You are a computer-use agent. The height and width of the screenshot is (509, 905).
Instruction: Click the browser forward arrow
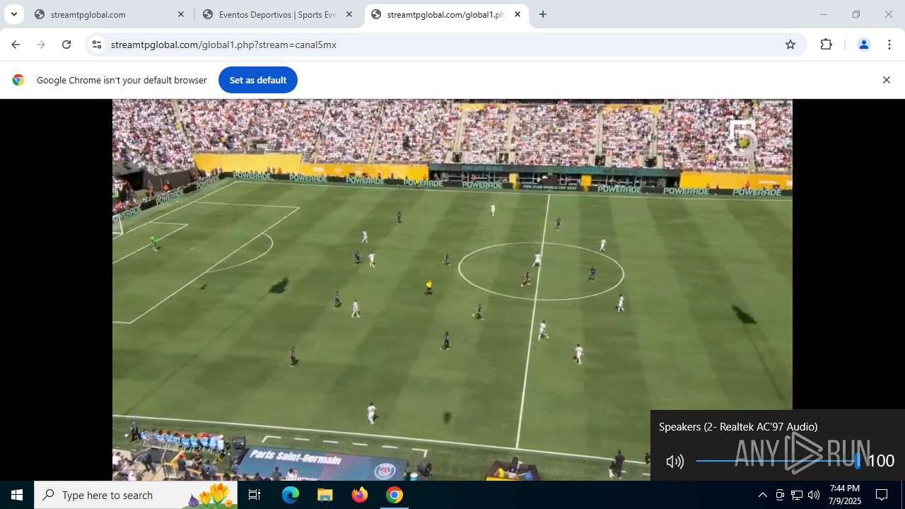point(41,45)
